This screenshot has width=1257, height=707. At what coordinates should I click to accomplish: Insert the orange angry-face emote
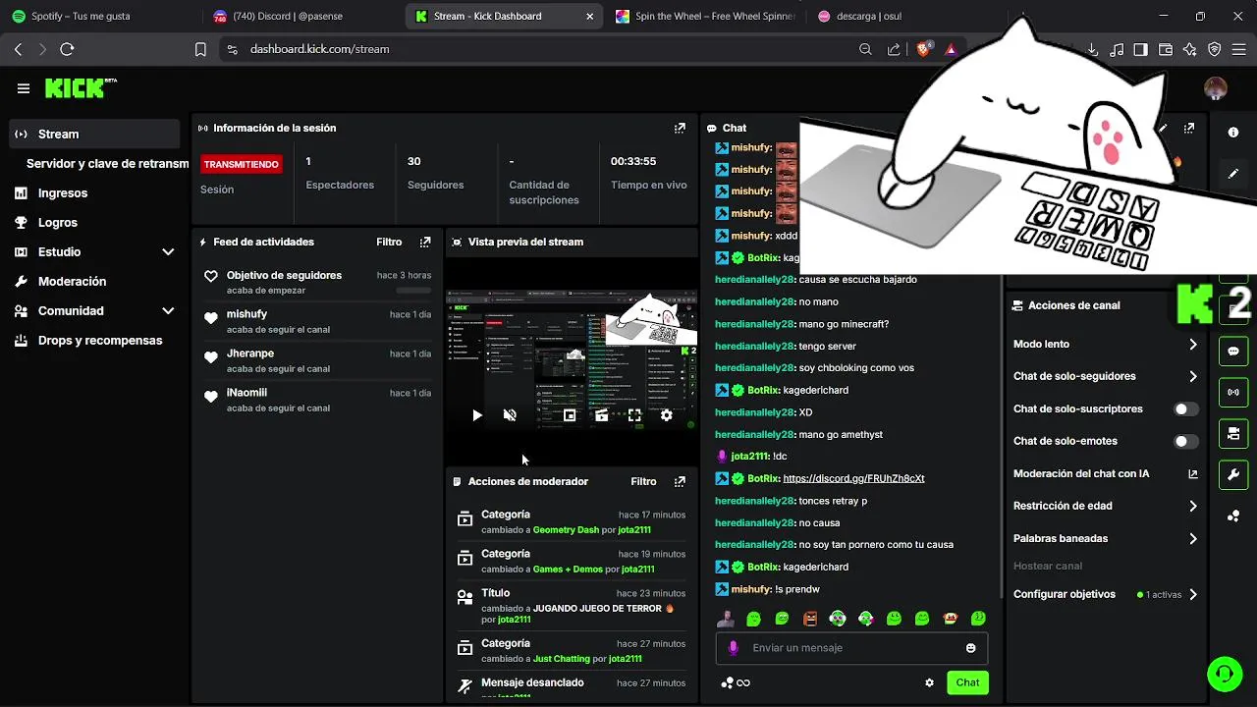810,619
